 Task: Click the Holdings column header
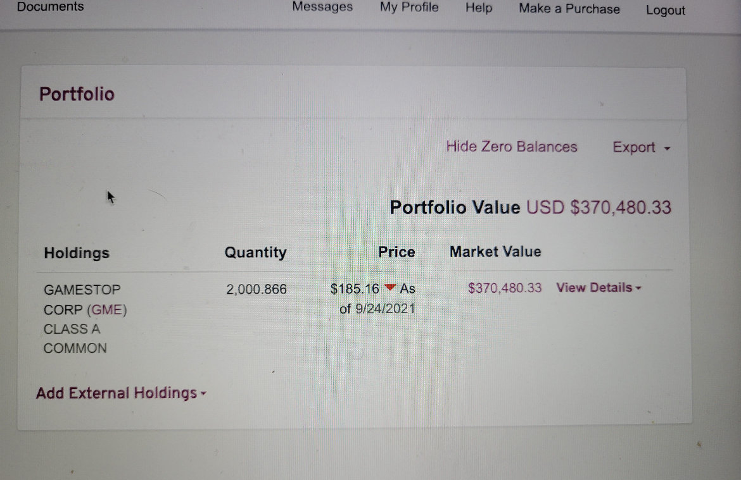click(77, 253)
